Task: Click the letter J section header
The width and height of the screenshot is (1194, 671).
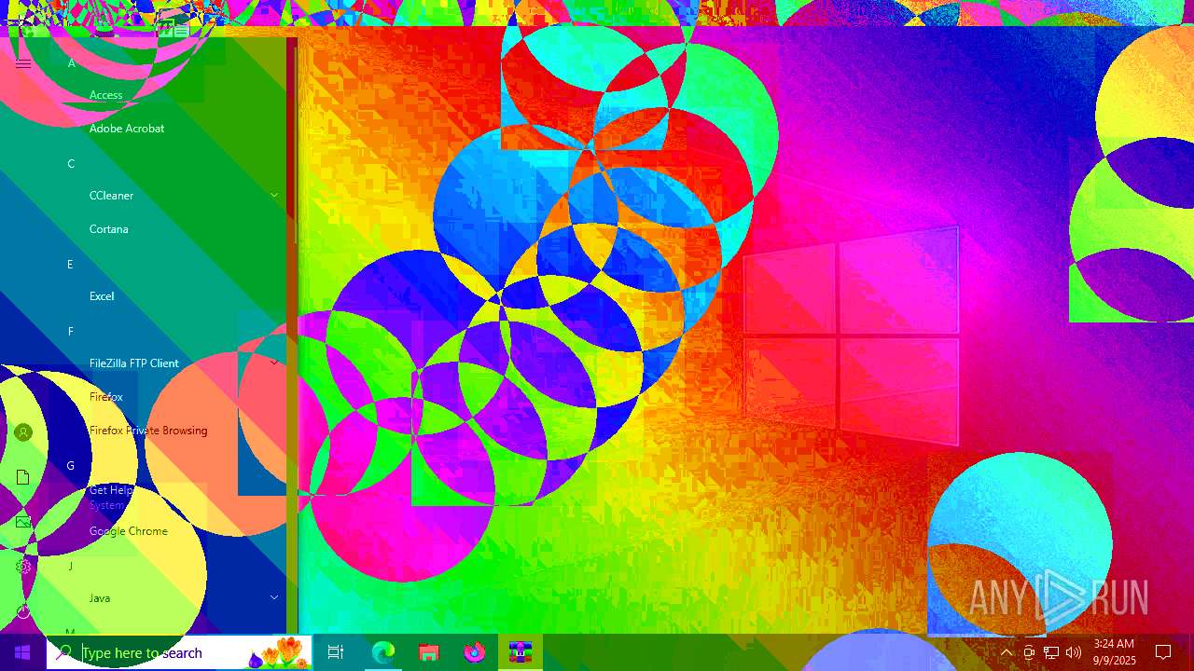Action: [x=70, y=567]
